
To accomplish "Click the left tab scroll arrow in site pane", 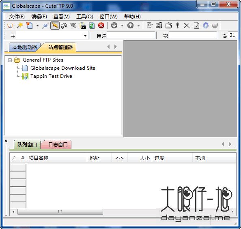I will (x=108, y=47).
